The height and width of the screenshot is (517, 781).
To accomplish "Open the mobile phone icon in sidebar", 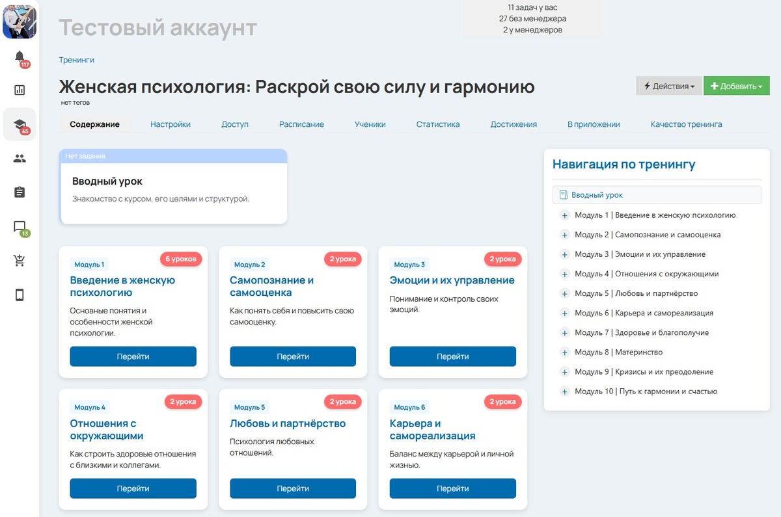I will tap(20, 295).
